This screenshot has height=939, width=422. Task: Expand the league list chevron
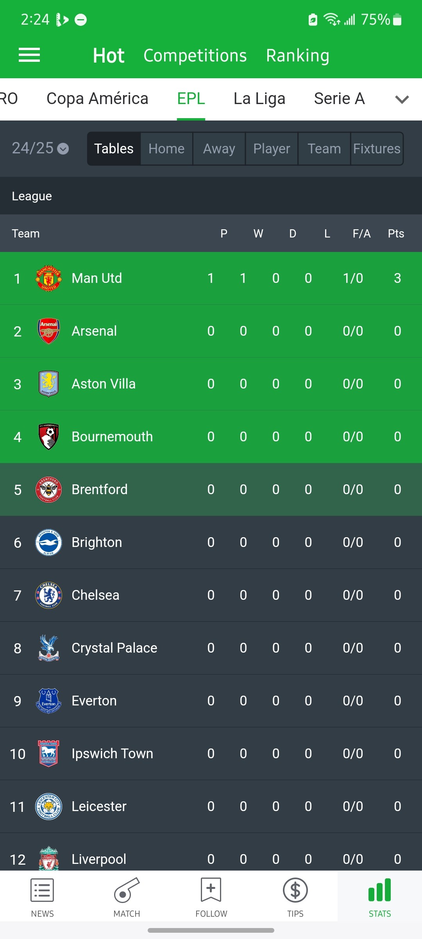point(402,99)
